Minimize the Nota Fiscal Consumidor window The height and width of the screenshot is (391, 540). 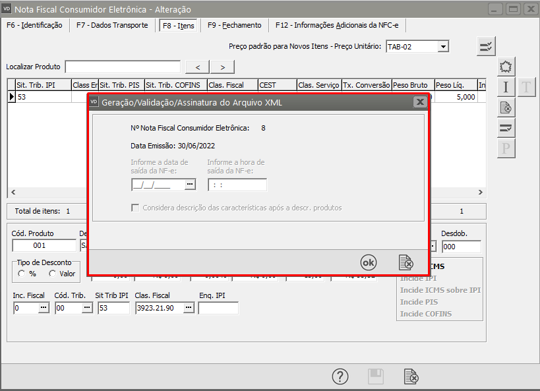pyautogui.click(x=495, y=9)
